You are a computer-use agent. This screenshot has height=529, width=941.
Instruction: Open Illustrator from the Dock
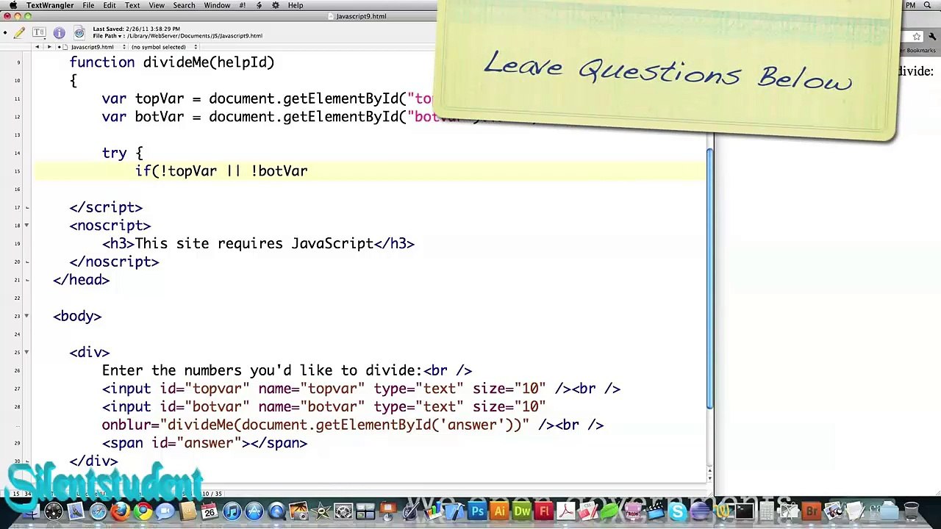[499, 511]
